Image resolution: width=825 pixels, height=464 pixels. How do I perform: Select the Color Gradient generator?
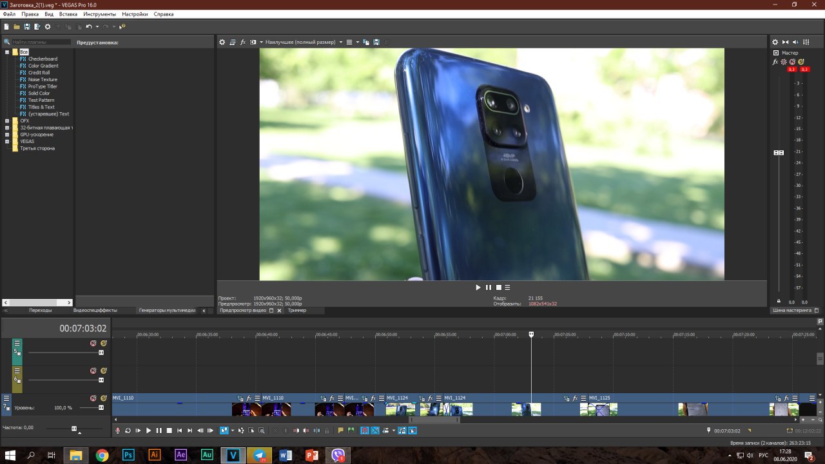(x=43, y=66)
